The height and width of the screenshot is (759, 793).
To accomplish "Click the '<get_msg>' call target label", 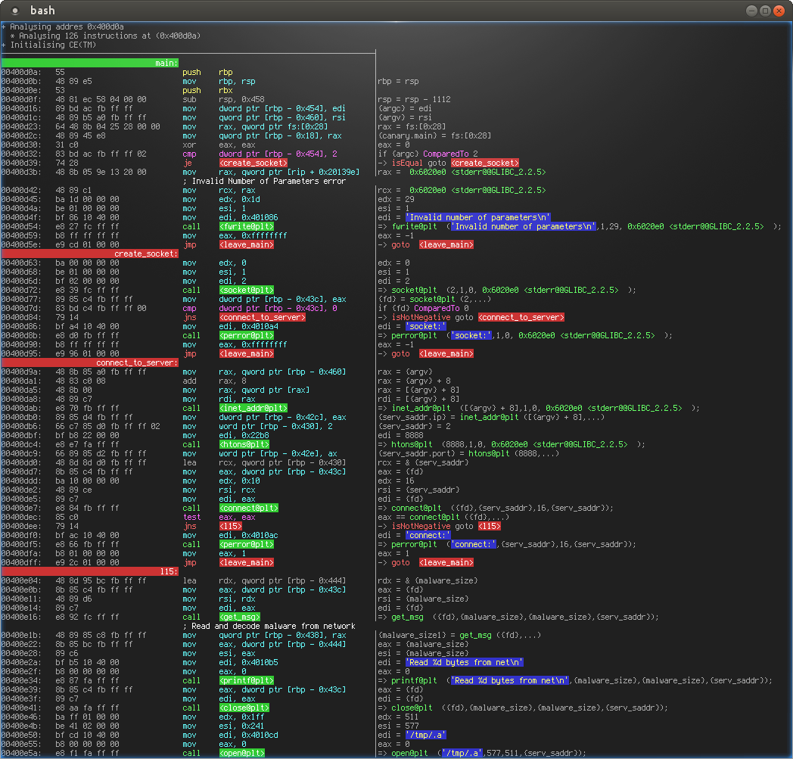I will pyautogui.click(x=240, y=617).
